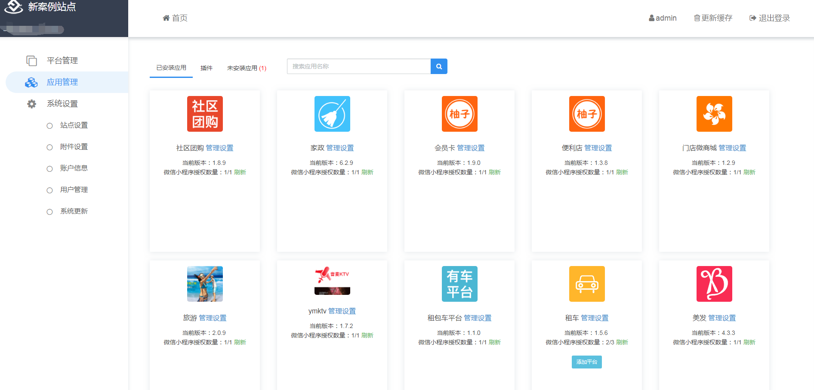Select the 用户管理 radio circle
The width and height of the screenshot is (814, 390).
[x=50, y=190]
